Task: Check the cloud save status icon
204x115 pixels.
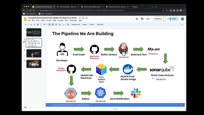Action: tap(86, 18)
